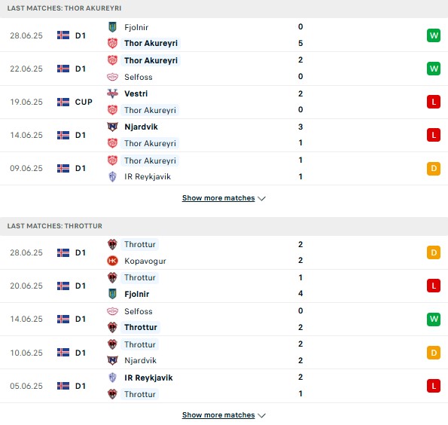Image resolution: width=448 pixels, height=425 pixels.
Task: Click the red L badge for the IR Reykjavik match
Action: point(434,386)
